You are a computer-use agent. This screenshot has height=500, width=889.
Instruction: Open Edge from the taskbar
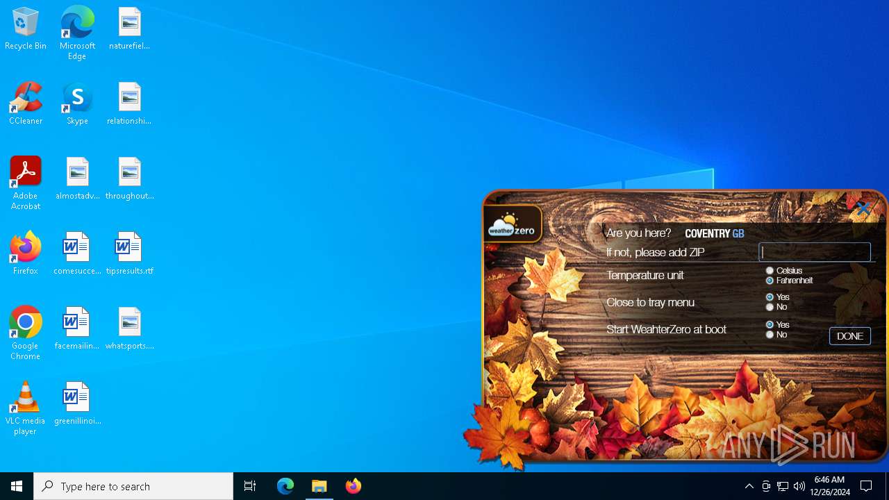[x=285, y=486]
